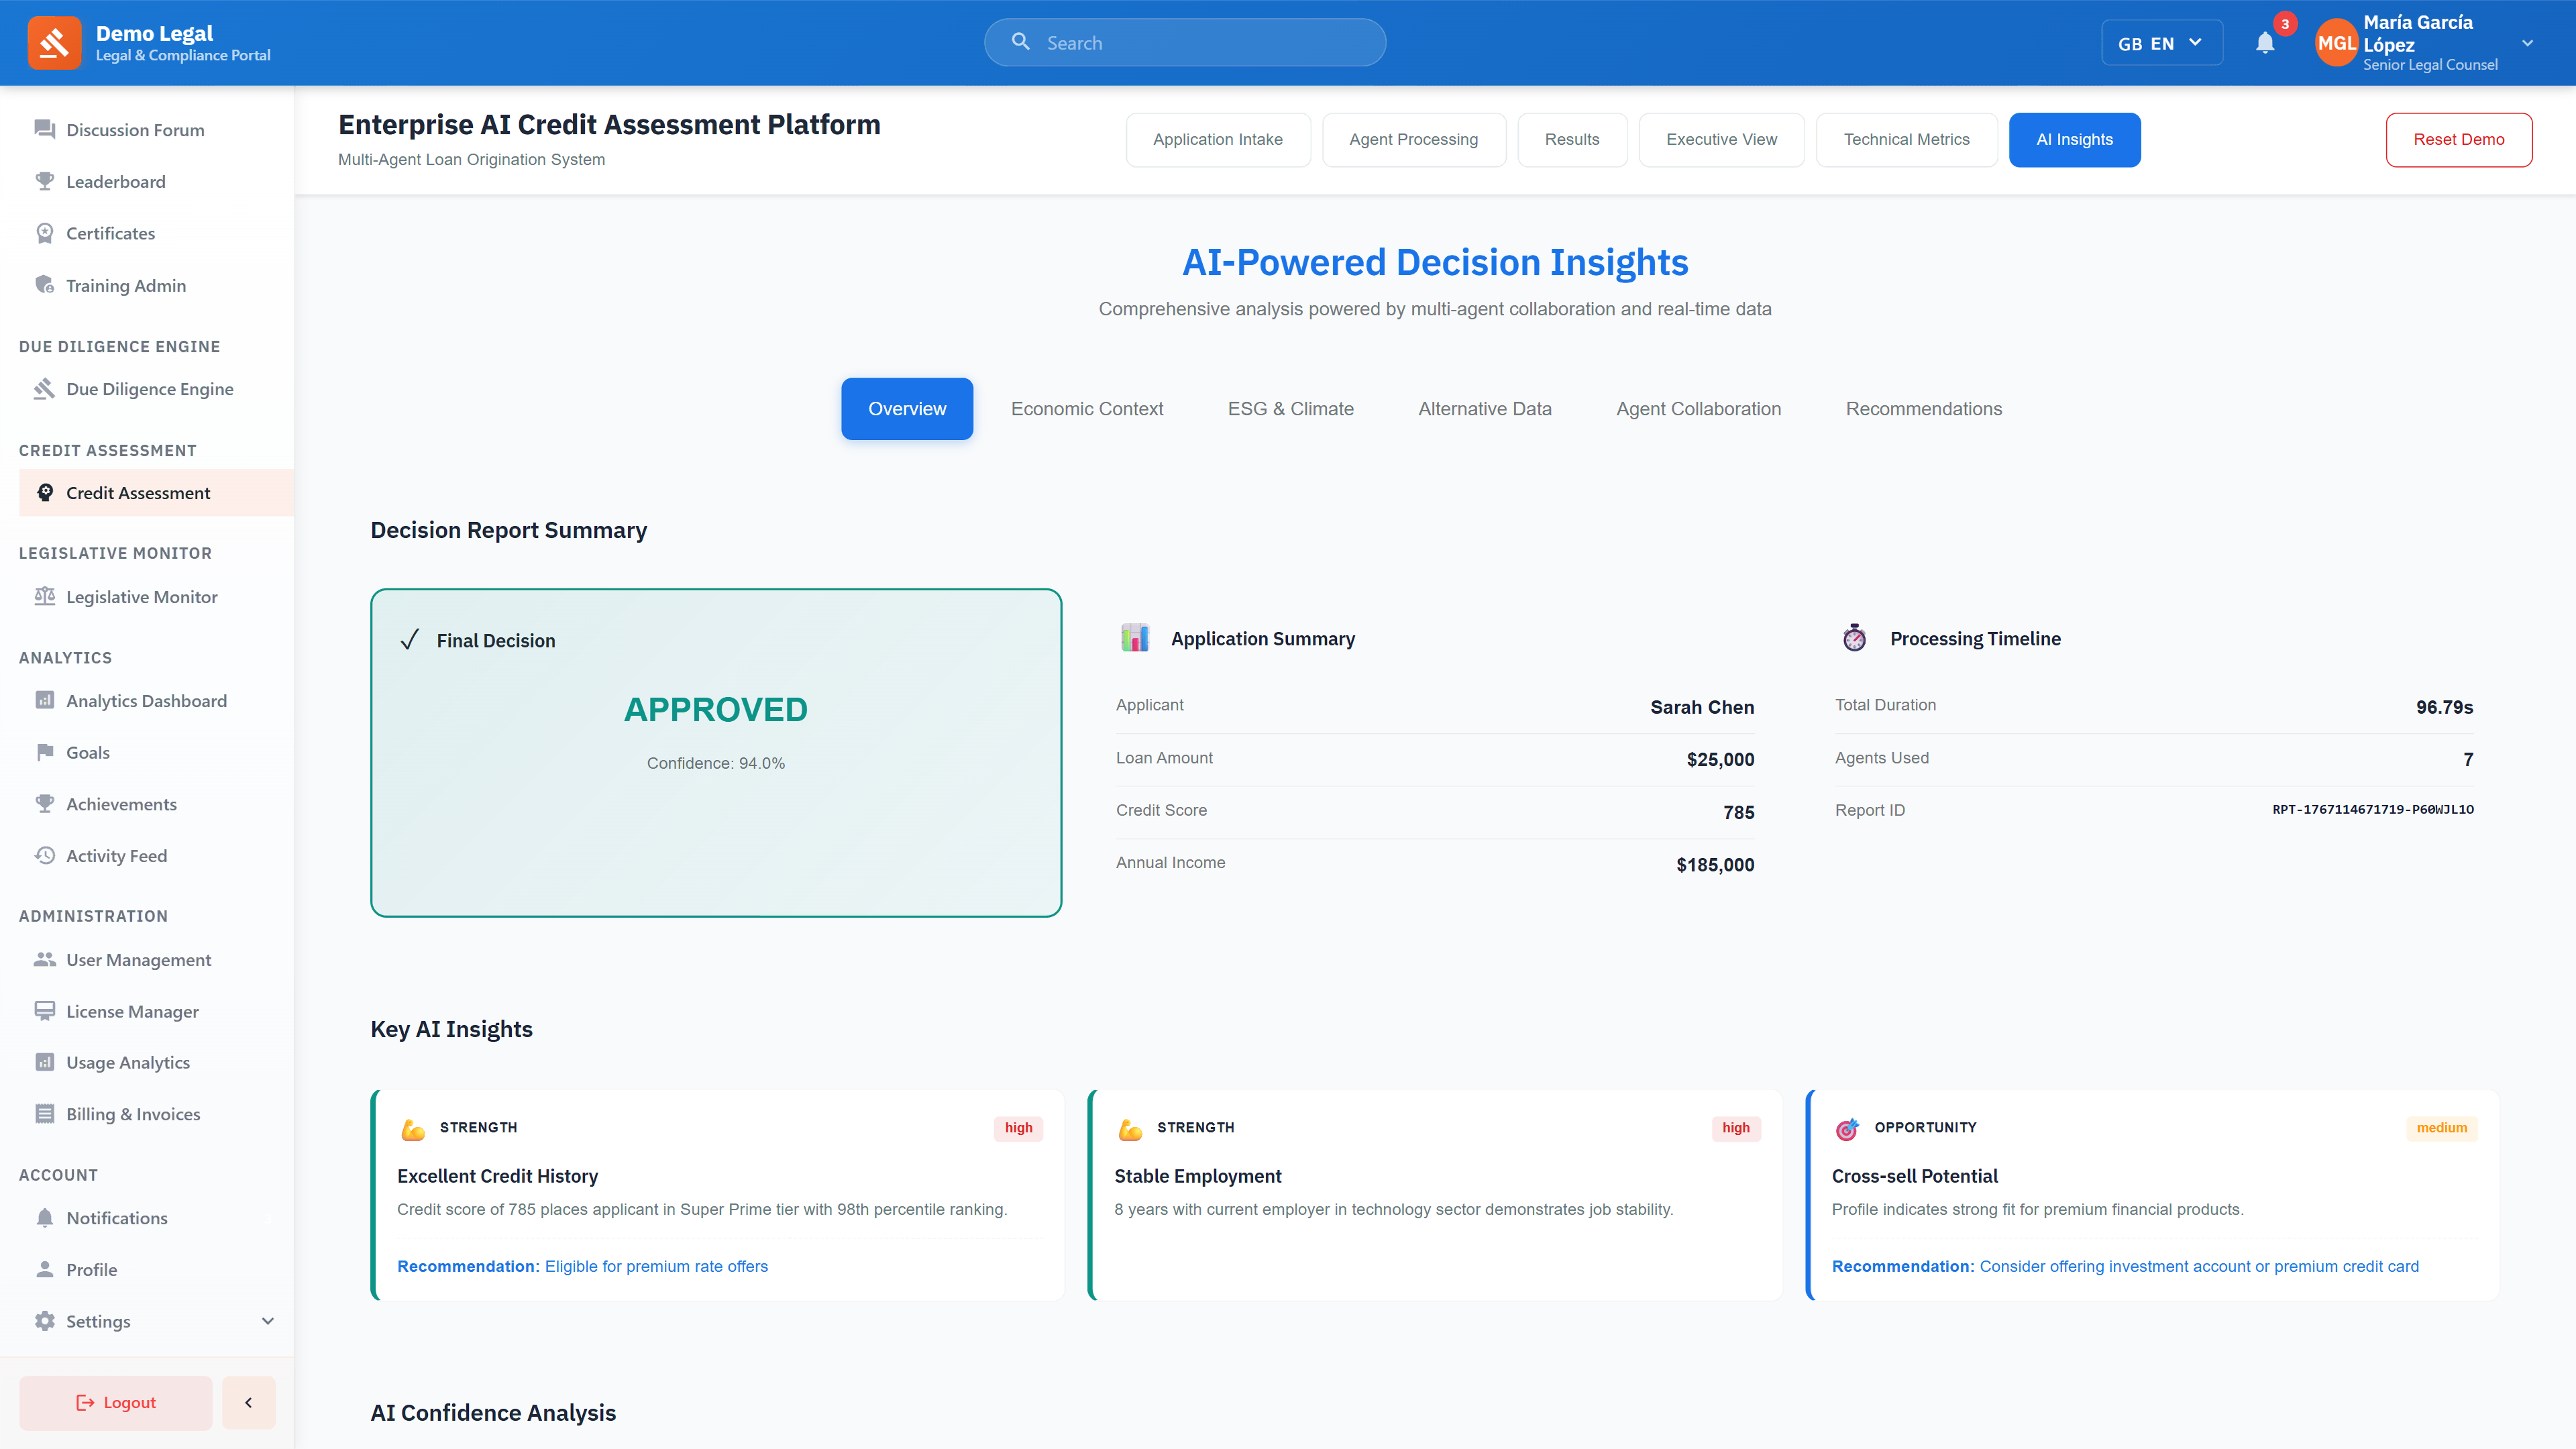This screenshot has height=1449, width=2576.
Task: View the Analytics Dashboard chart icon
Action: click(x=44, y=700)
